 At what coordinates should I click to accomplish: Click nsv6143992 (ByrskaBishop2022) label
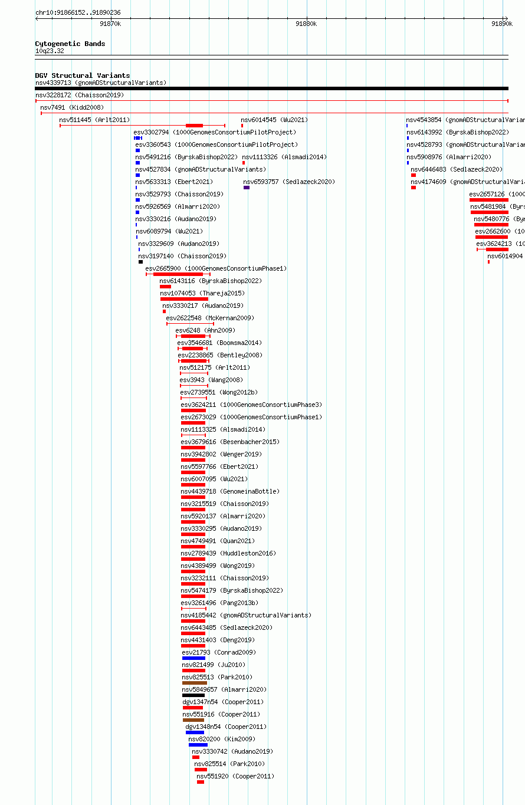click(457, 132)
